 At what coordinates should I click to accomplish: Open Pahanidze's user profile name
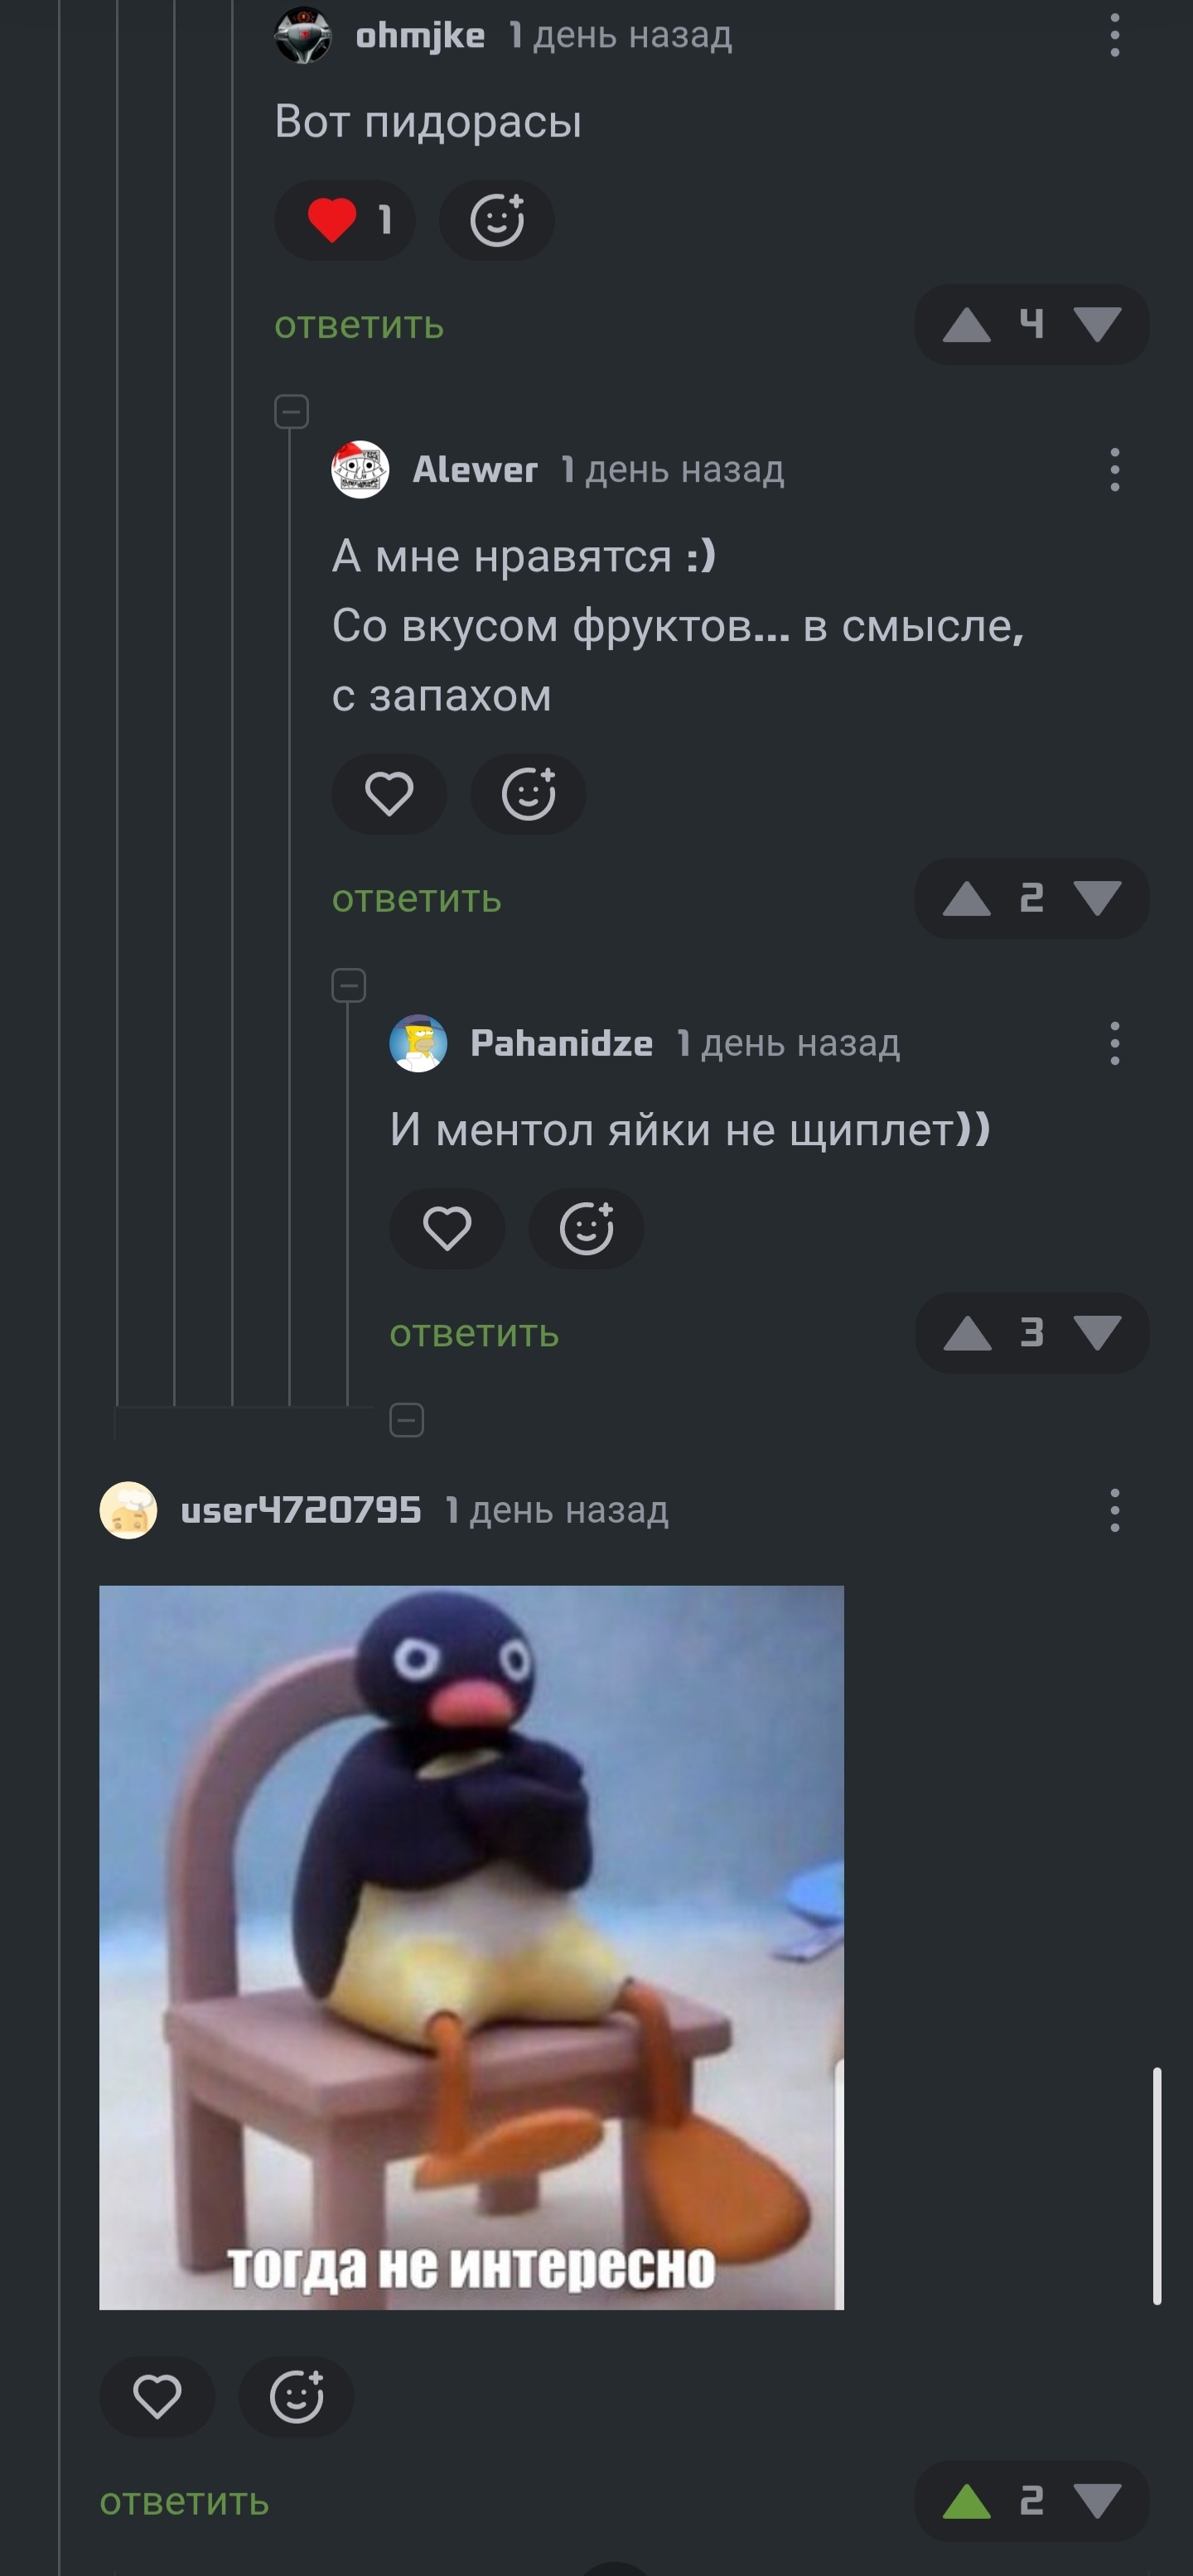tap(562, 1043)
